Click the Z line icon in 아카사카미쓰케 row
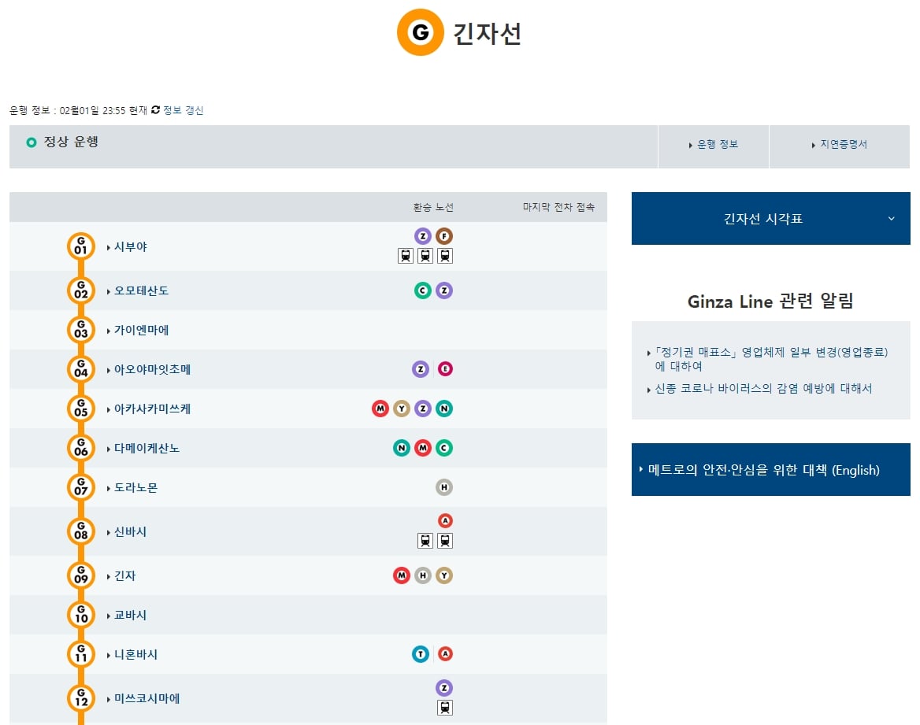This screenshot has height=725, width=920. click(x=422, y=409)
